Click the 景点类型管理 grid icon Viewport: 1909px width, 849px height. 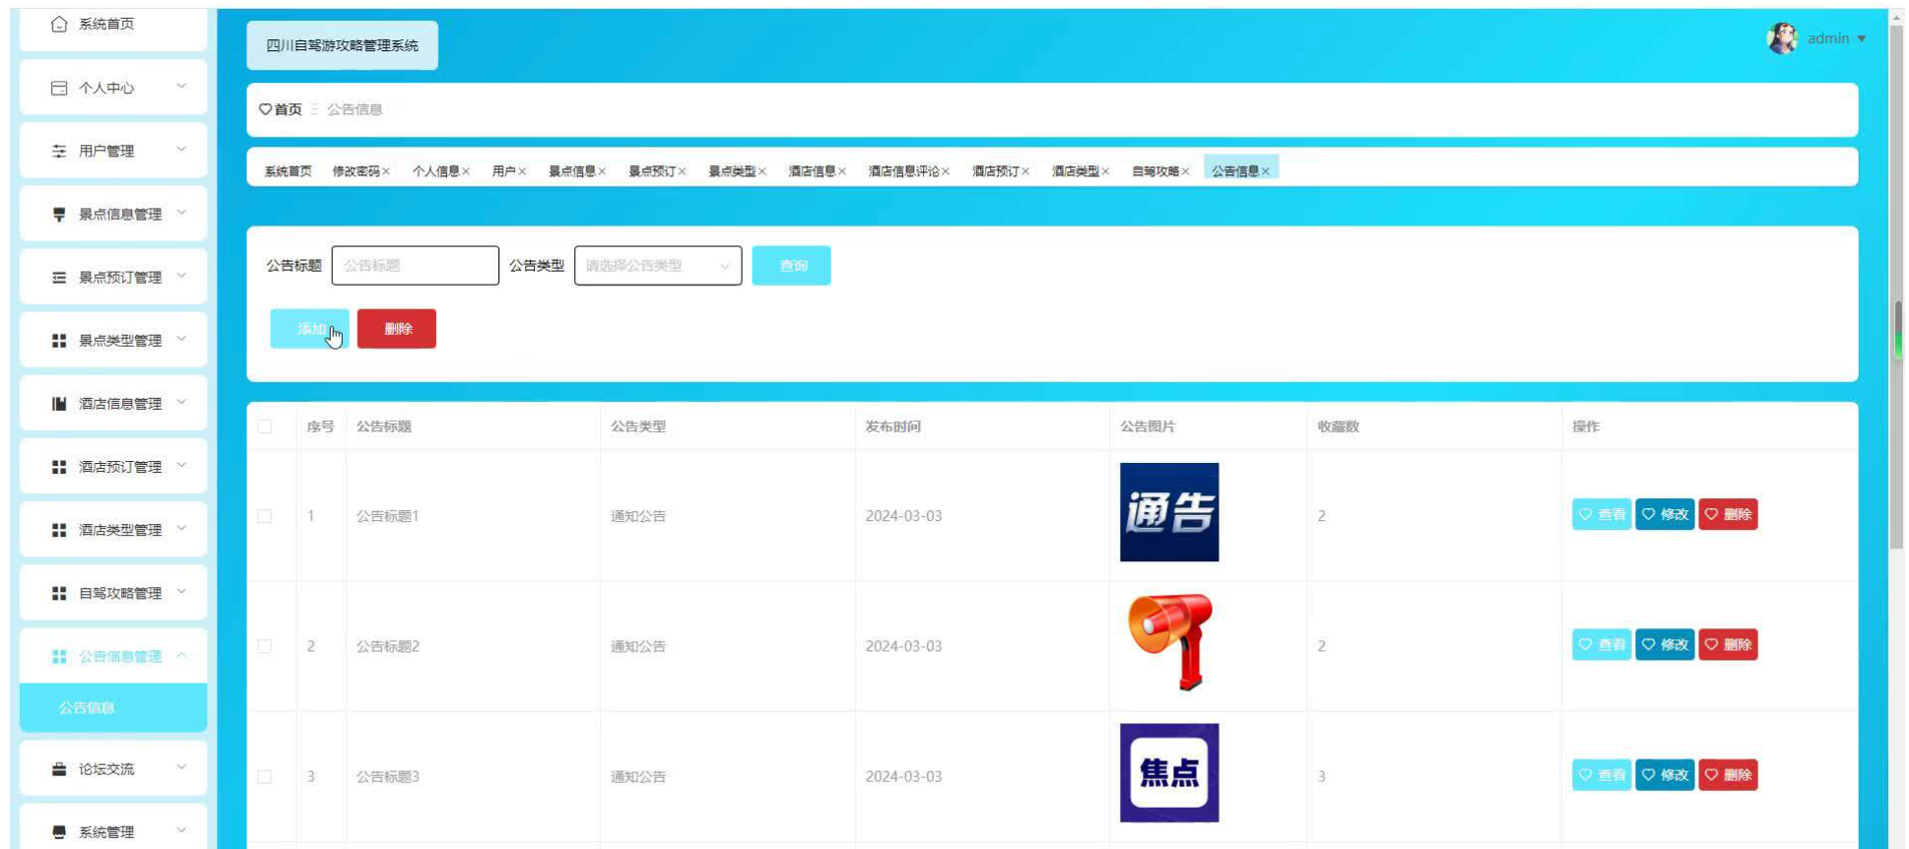point(59,341)
